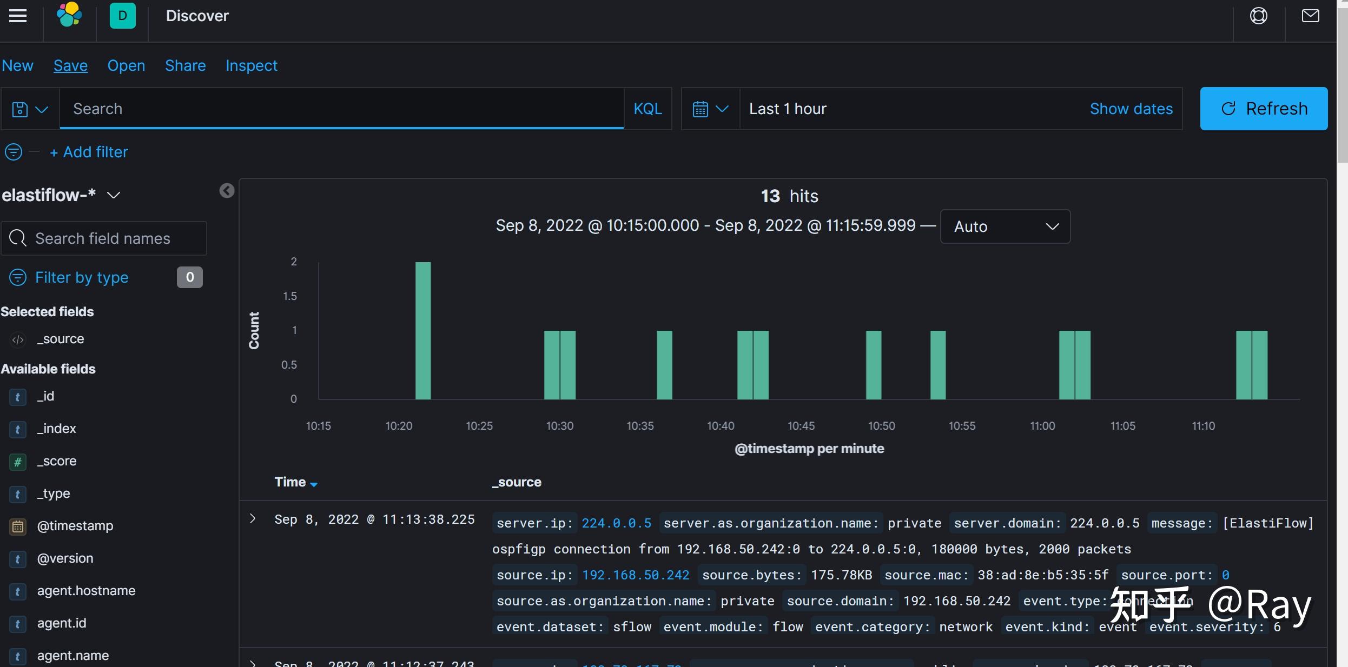Image resolution: width=1348 pixels, height=667 pixels.
Task: Click the agent.name field type icon
Action: pyautogui.click(x=18, y=656)
